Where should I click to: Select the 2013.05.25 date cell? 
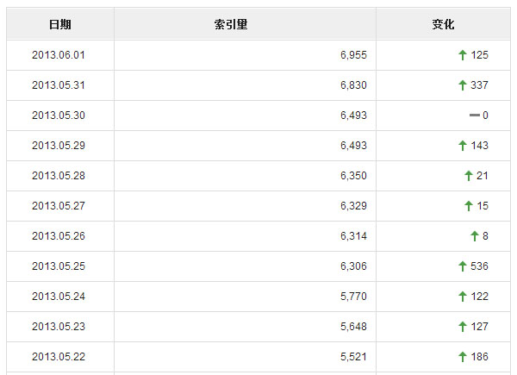pyautogui.click(x=59, y=266)
